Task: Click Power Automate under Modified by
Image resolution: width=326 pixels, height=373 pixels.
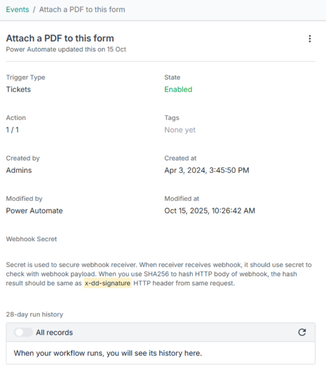Action: (34, 211)
